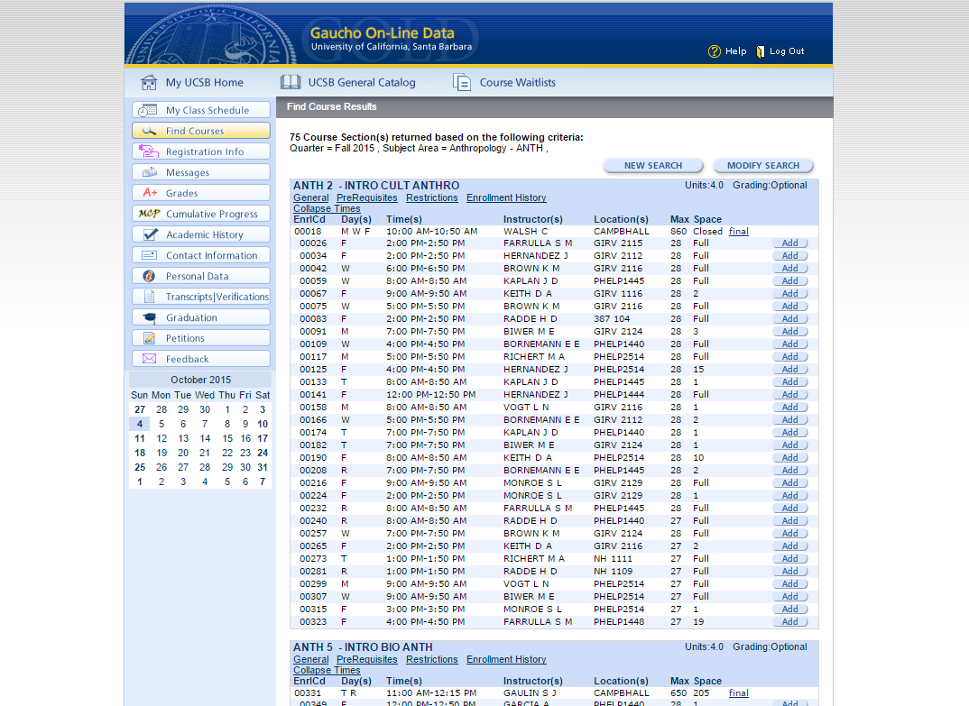Add section 00067 KEITH D A
969x706 pixels.
click(789, 293)
